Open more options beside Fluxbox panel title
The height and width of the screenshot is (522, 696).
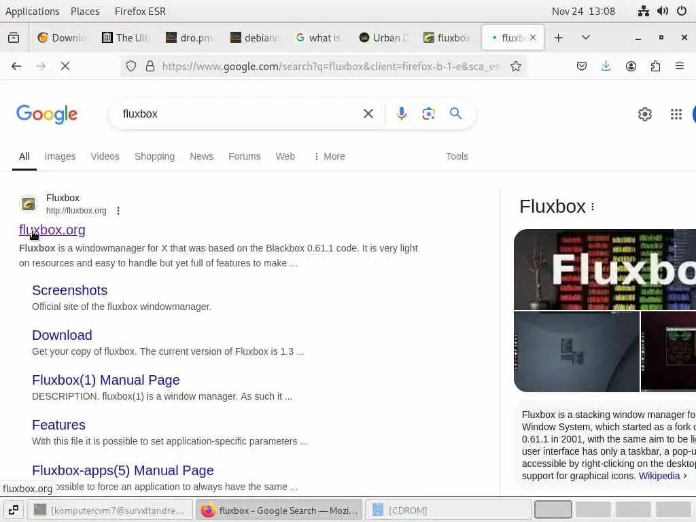(x=593, y=207)
